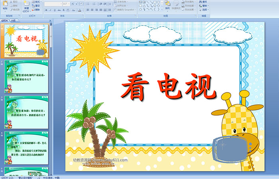Select the Down Arrow shape
279x179 pixels.
(158, 6)
